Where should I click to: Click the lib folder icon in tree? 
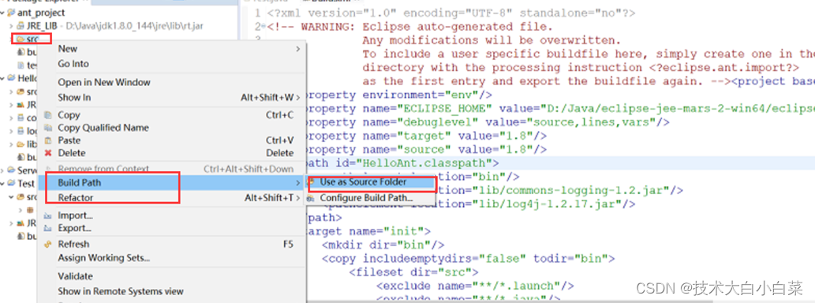tap(21, 144)
